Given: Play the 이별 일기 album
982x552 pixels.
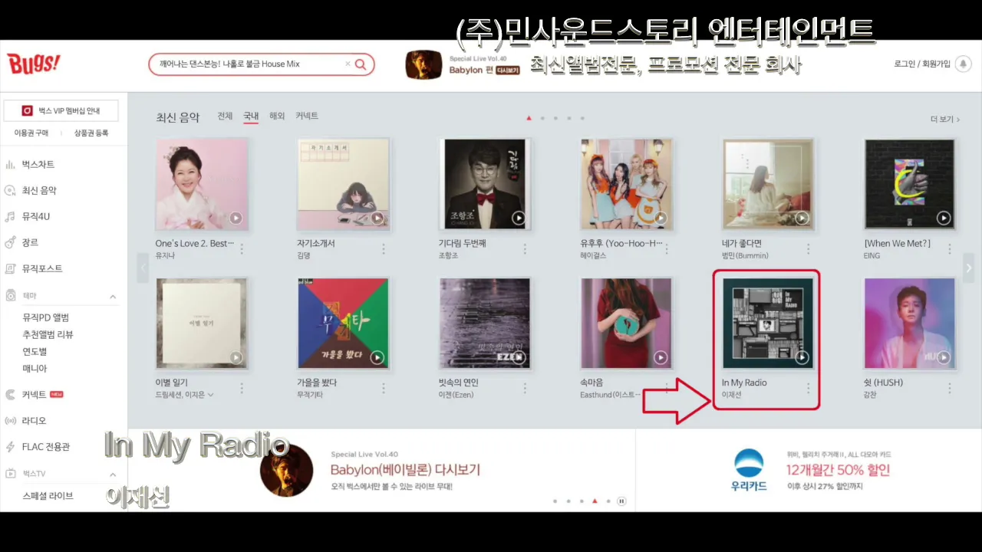Looking at the screenshot, I should click(x=236, y=357).
